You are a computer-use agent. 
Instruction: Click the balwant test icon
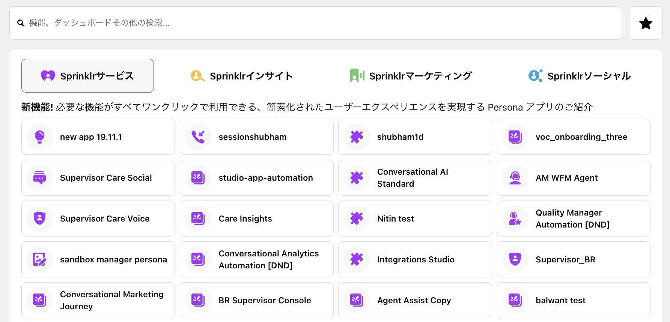click(515, 300)
